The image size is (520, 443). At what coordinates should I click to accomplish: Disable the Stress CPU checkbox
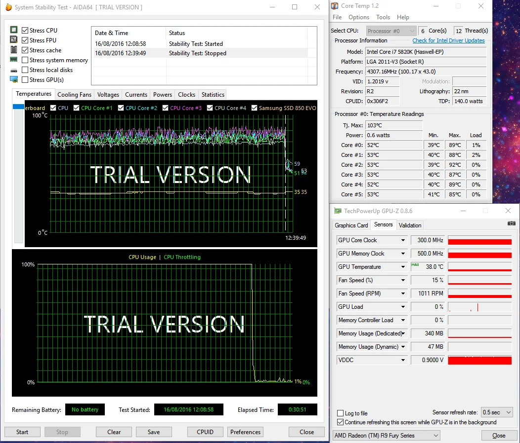(25, 31)
